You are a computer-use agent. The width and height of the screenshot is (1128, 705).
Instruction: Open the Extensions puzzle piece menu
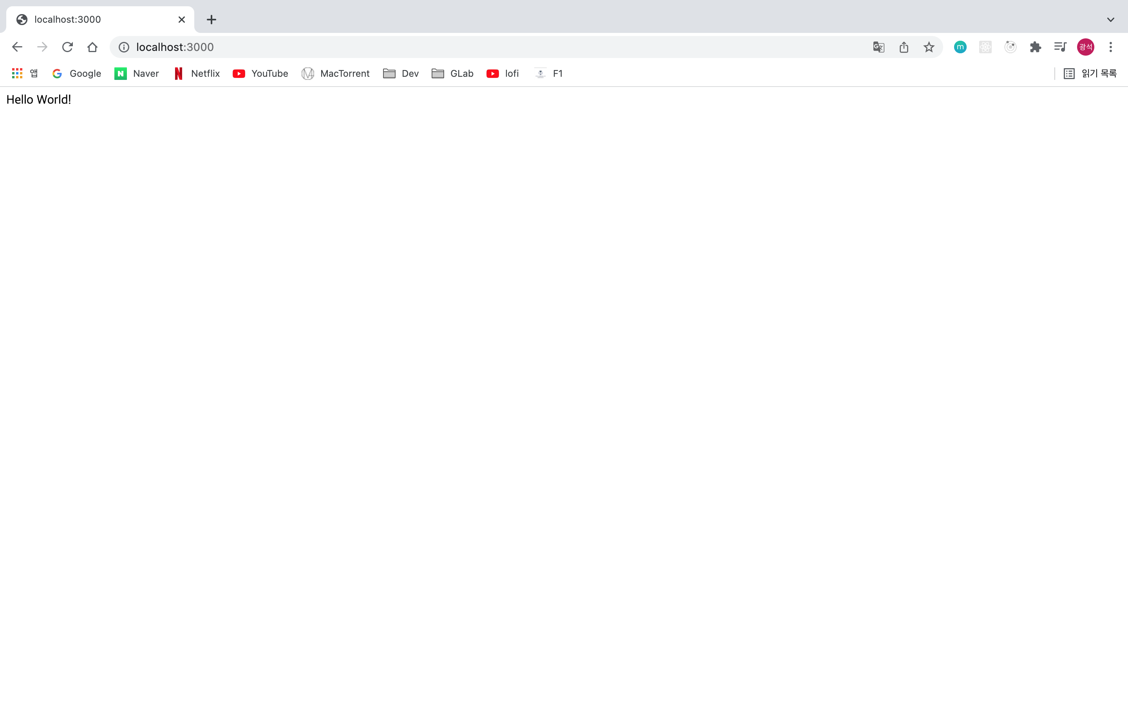pyautogui.click(x=1036, y=47)
